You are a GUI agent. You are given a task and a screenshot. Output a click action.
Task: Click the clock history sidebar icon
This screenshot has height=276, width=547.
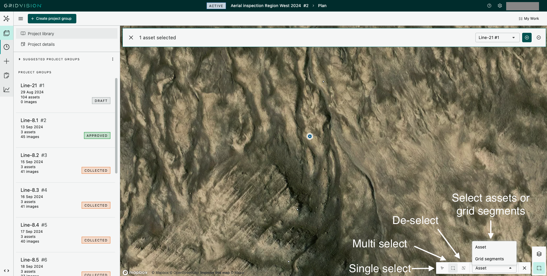[7, 47]
